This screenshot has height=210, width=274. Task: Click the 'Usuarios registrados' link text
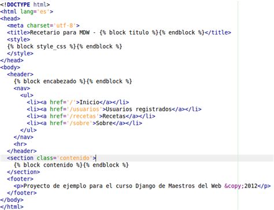pos(139,109)
